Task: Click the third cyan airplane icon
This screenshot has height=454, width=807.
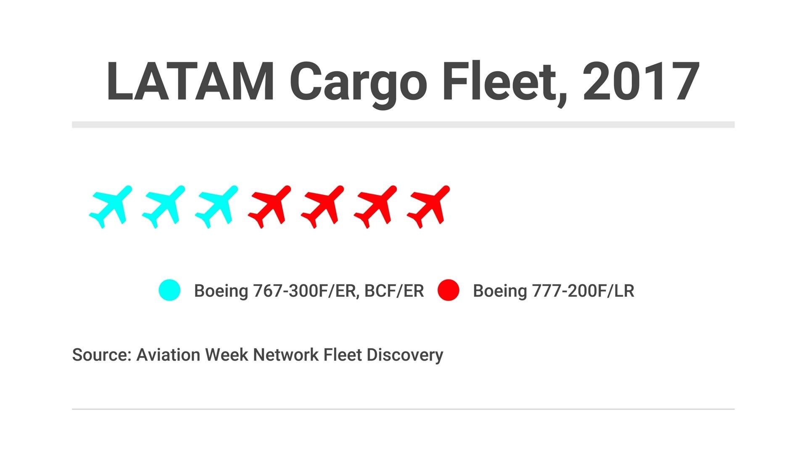Action: point(217,207)
